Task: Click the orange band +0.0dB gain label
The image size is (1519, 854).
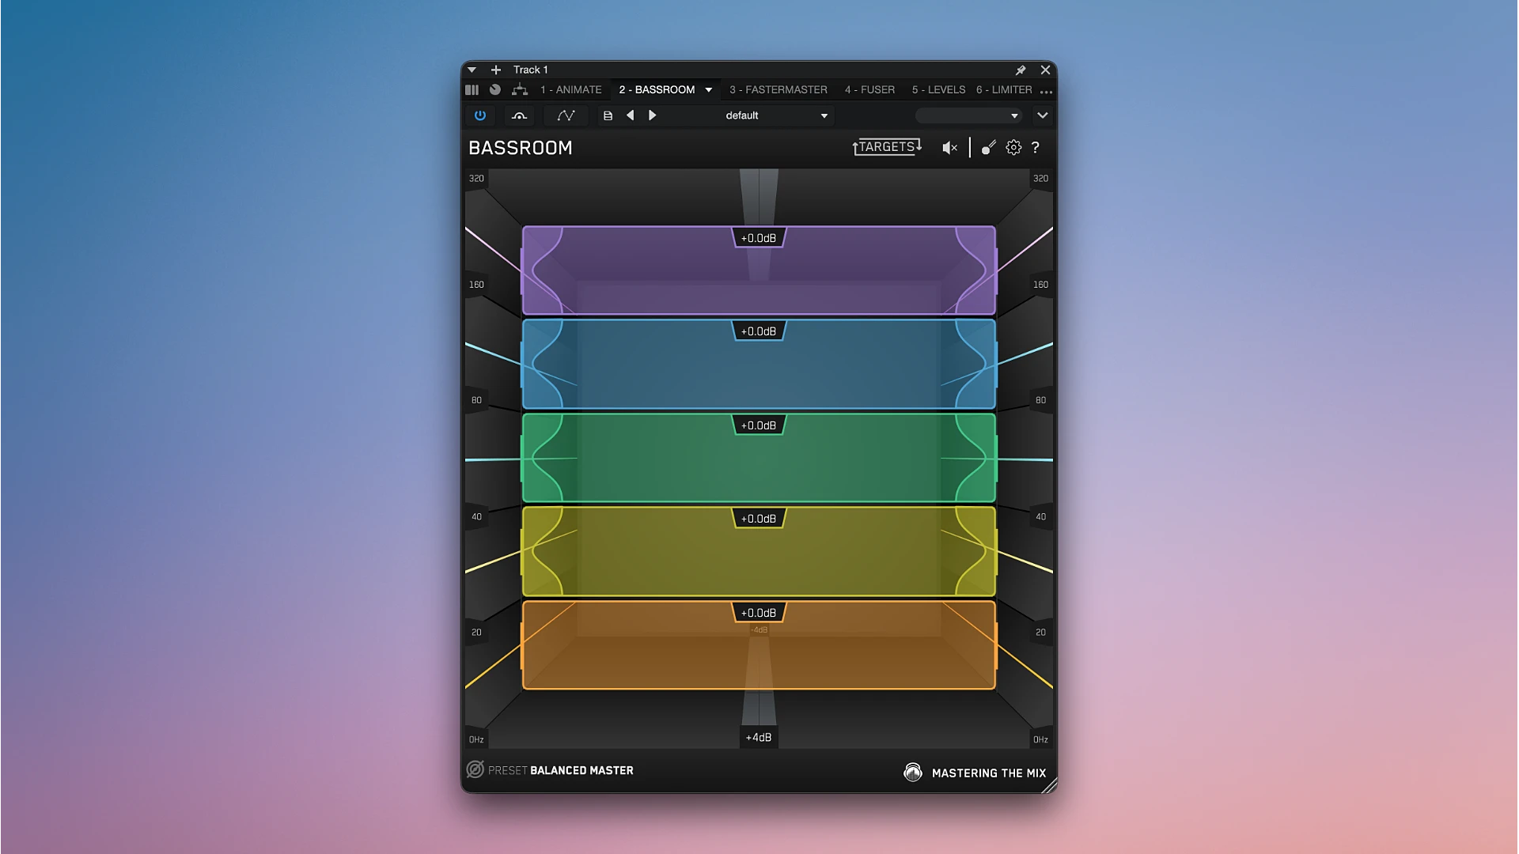Action: [759, 613]
